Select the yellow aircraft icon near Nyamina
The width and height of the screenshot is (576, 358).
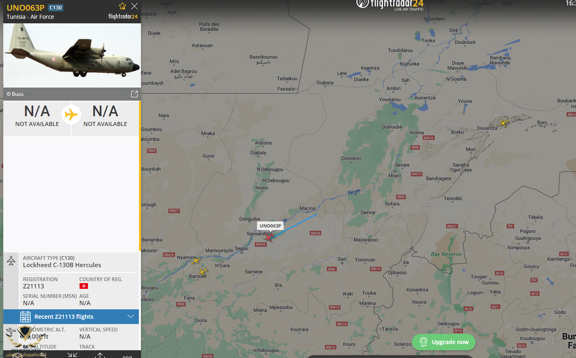[196, 260]
